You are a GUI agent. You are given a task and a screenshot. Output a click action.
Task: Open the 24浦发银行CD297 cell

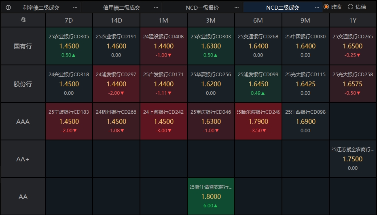click(x=116, y=84)
